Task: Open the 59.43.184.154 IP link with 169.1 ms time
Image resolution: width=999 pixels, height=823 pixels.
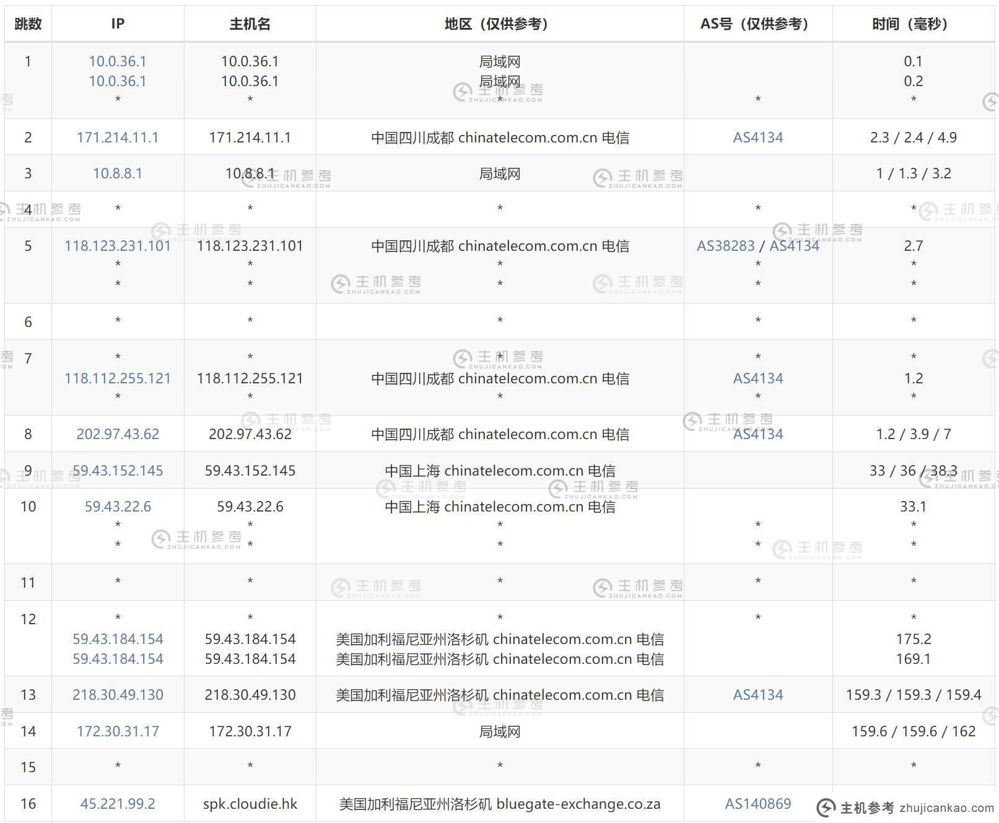Action: pyautogui.click(x=118, y=659)
